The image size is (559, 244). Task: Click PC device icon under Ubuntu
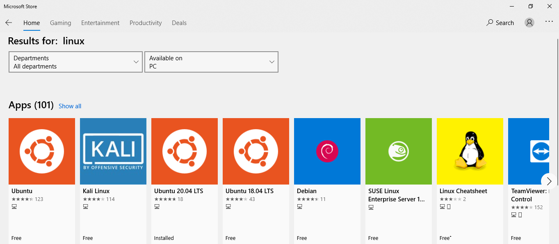(14, 207)
